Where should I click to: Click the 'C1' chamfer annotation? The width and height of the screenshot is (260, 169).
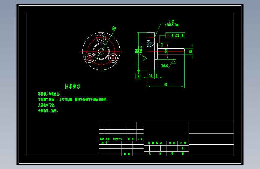point(162,45)
